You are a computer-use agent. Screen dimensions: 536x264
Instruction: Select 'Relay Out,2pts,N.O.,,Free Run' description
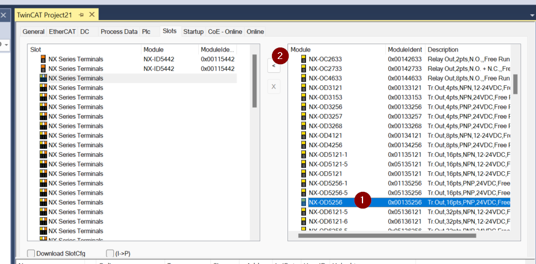(468, 59)
